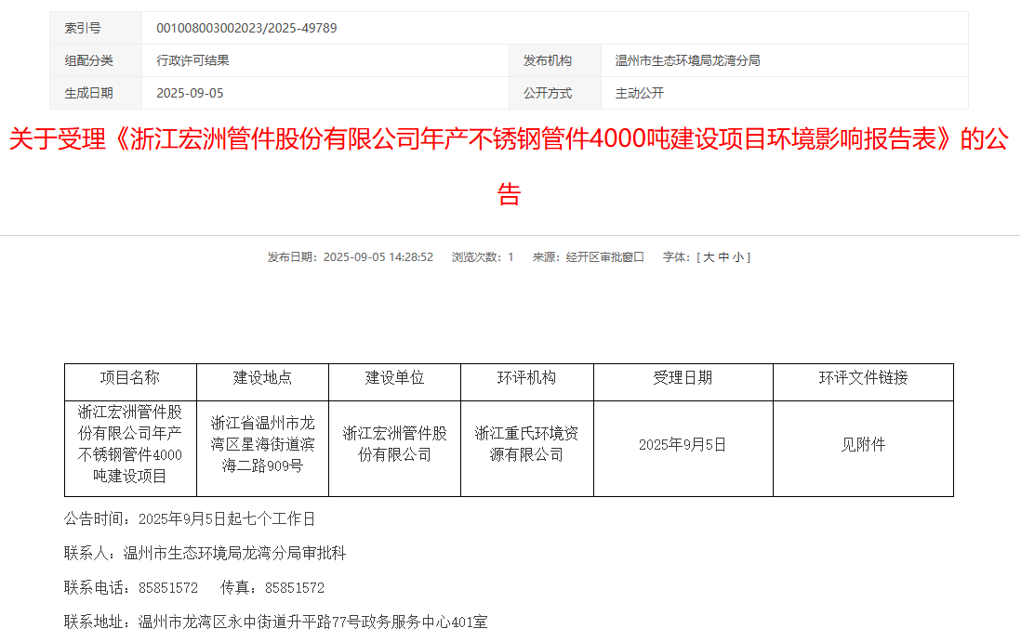Screen dimensions: 1021x642
Task: Click the 主动公开 disclosure method value
Action: point(639,93)
